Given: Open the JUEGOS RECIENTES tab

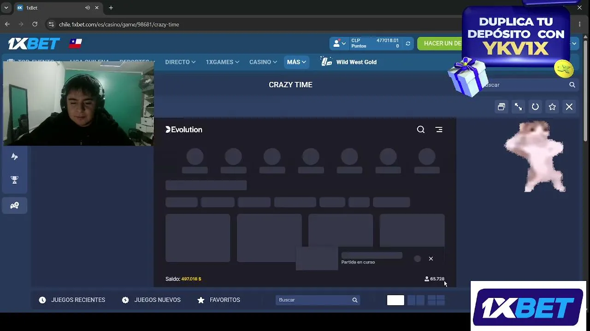Looking at the screenshot, I should [72, 300].
